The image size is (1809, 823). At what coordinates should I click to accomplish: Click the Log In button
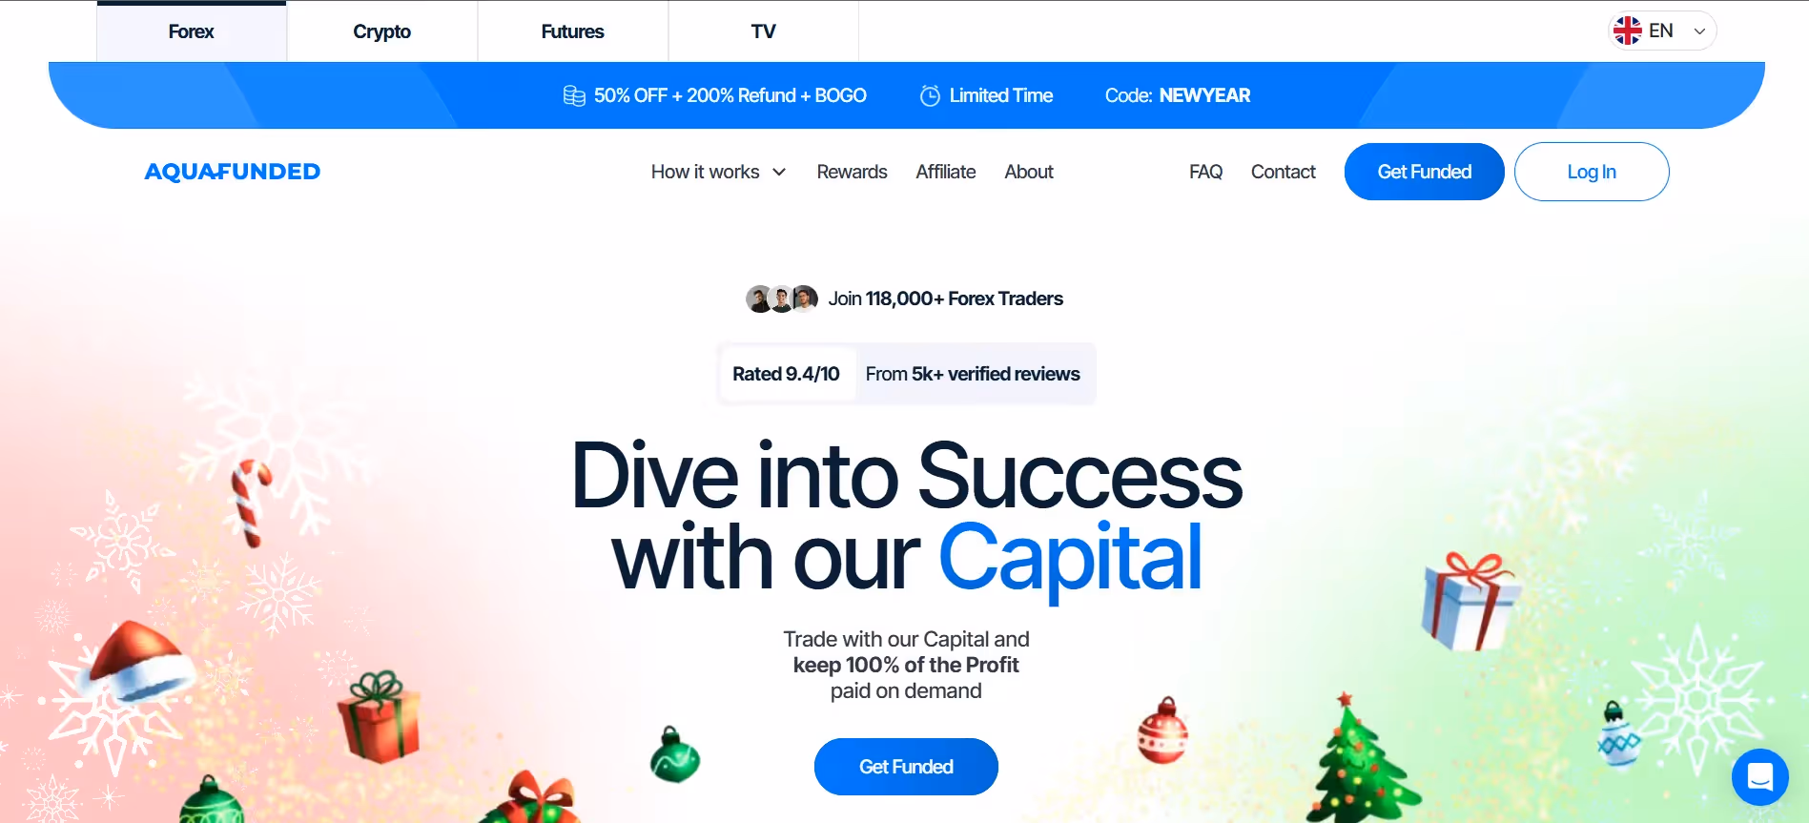(1591, 172)
